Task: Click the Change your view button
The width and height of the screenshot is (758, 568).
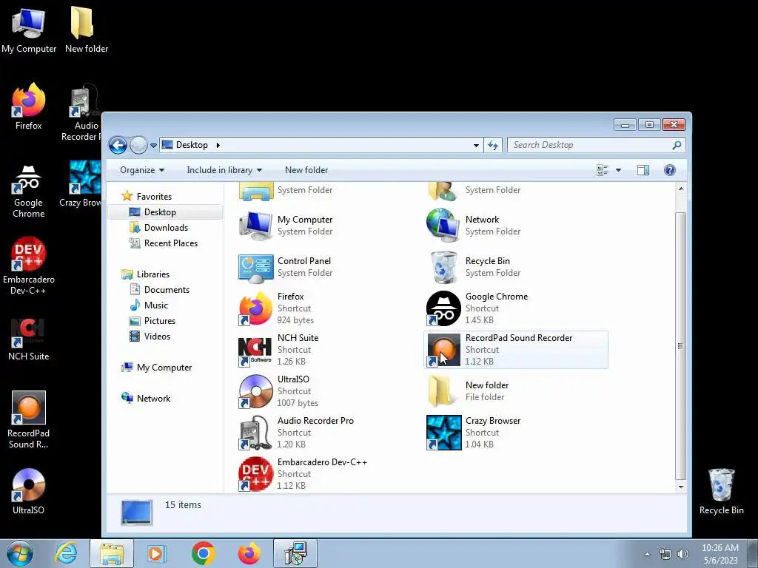Action: [x=603, y=170]
